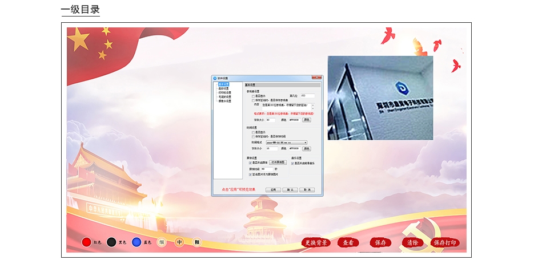Open 摄像头设置 in the settings tree
This screenshot has height=264, width=538.
(224, 101)
